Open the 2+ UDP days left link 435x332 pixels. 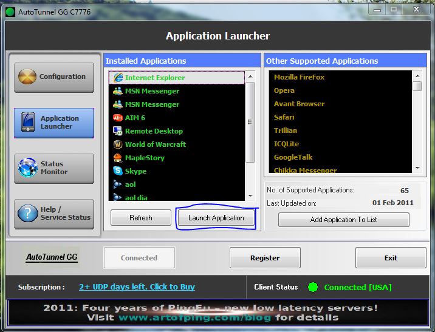[x=137, y=287]
